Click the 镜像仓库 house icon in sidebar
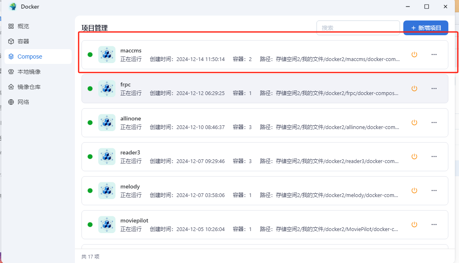This screenshot has width=459, height=263. click(11, 87)
